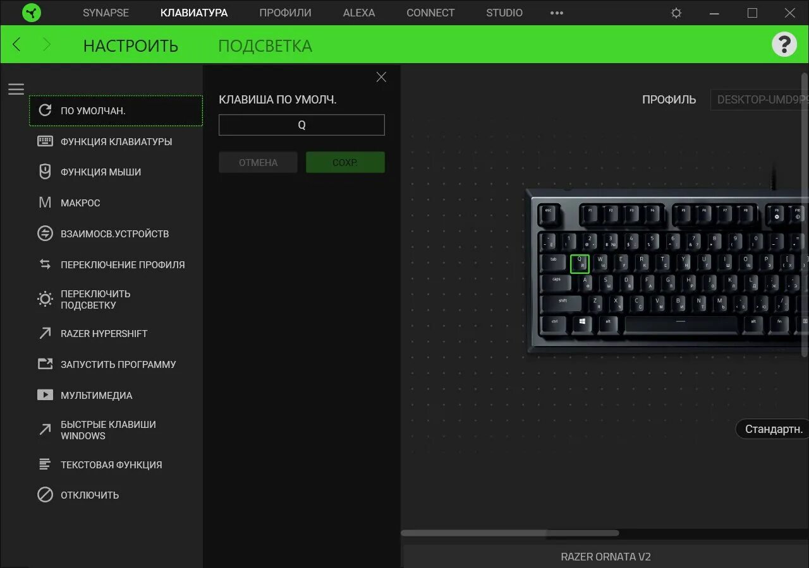Click the mouse function icon
809x568 pixels.
click(45, 172)
